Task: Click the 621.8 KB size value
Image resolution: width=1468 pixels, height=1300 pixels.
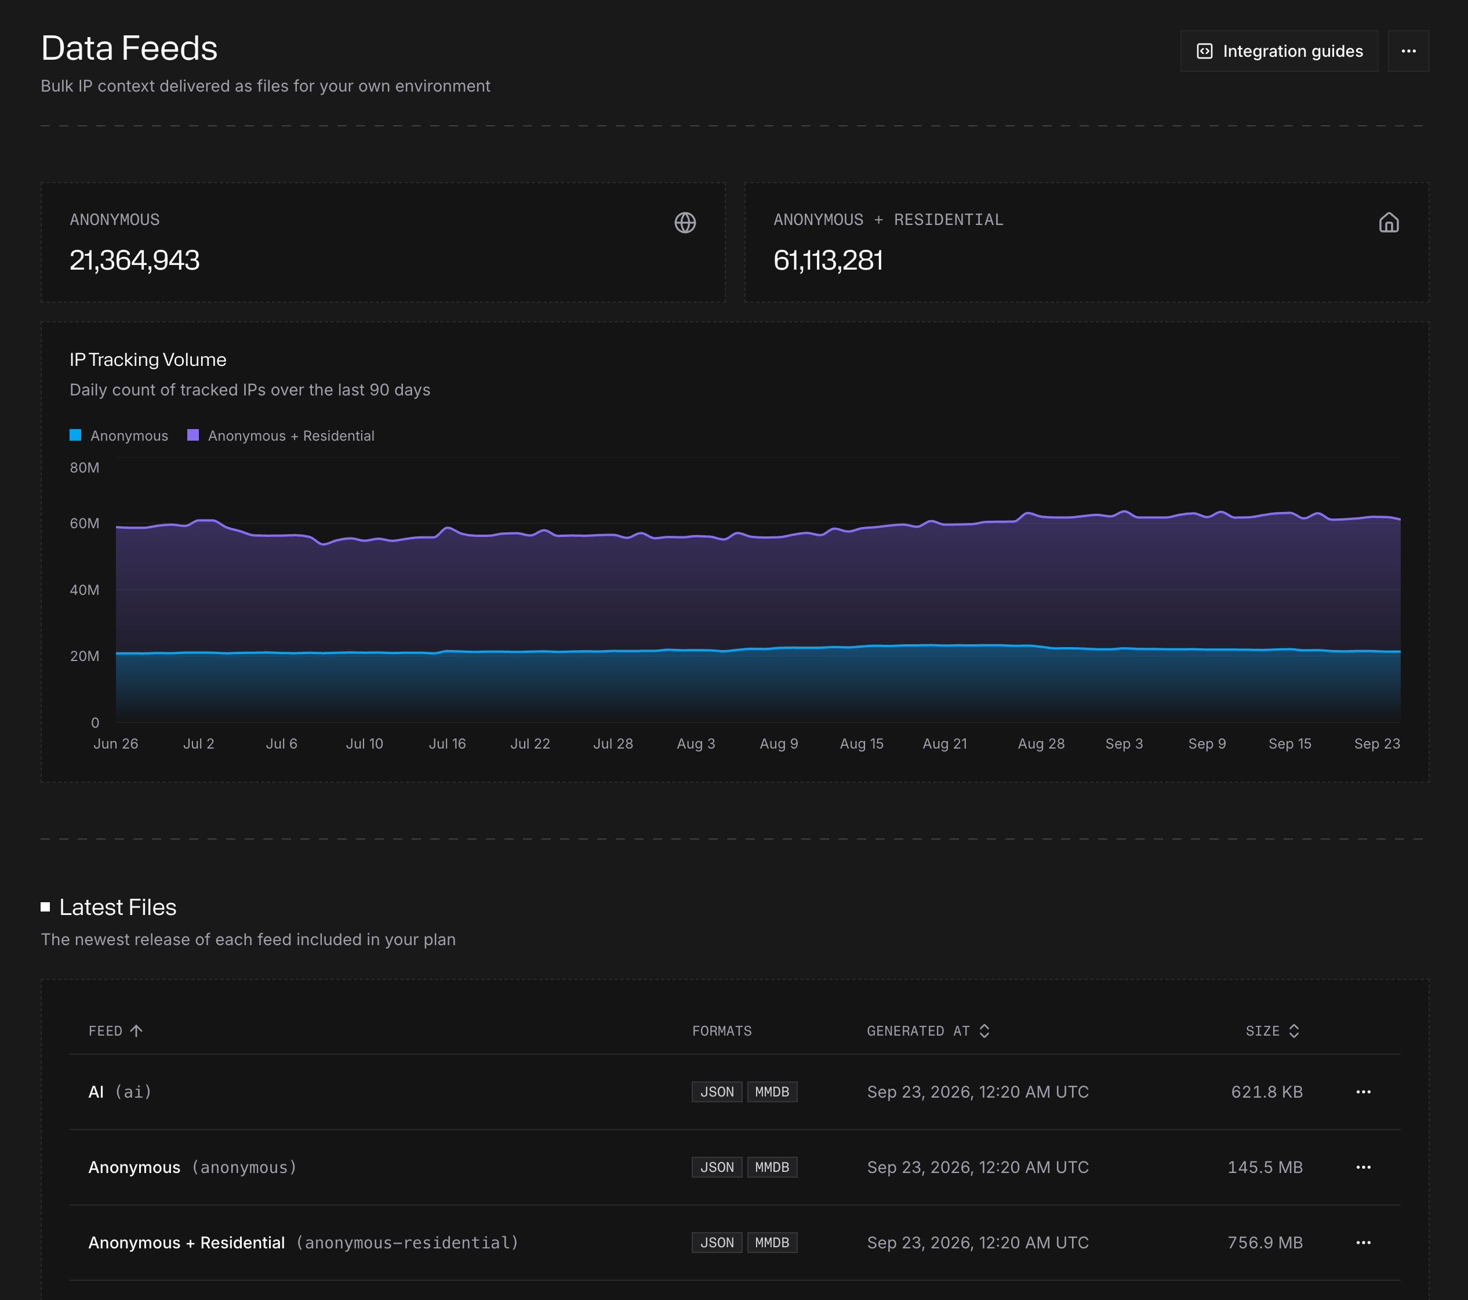Action: coord(1266,1092)
